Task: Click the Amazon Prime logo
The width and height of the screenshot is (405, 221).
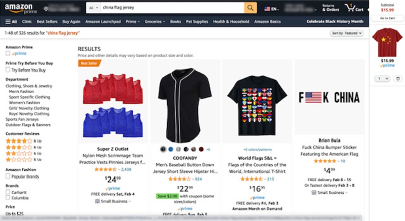Action: [21, 8]
